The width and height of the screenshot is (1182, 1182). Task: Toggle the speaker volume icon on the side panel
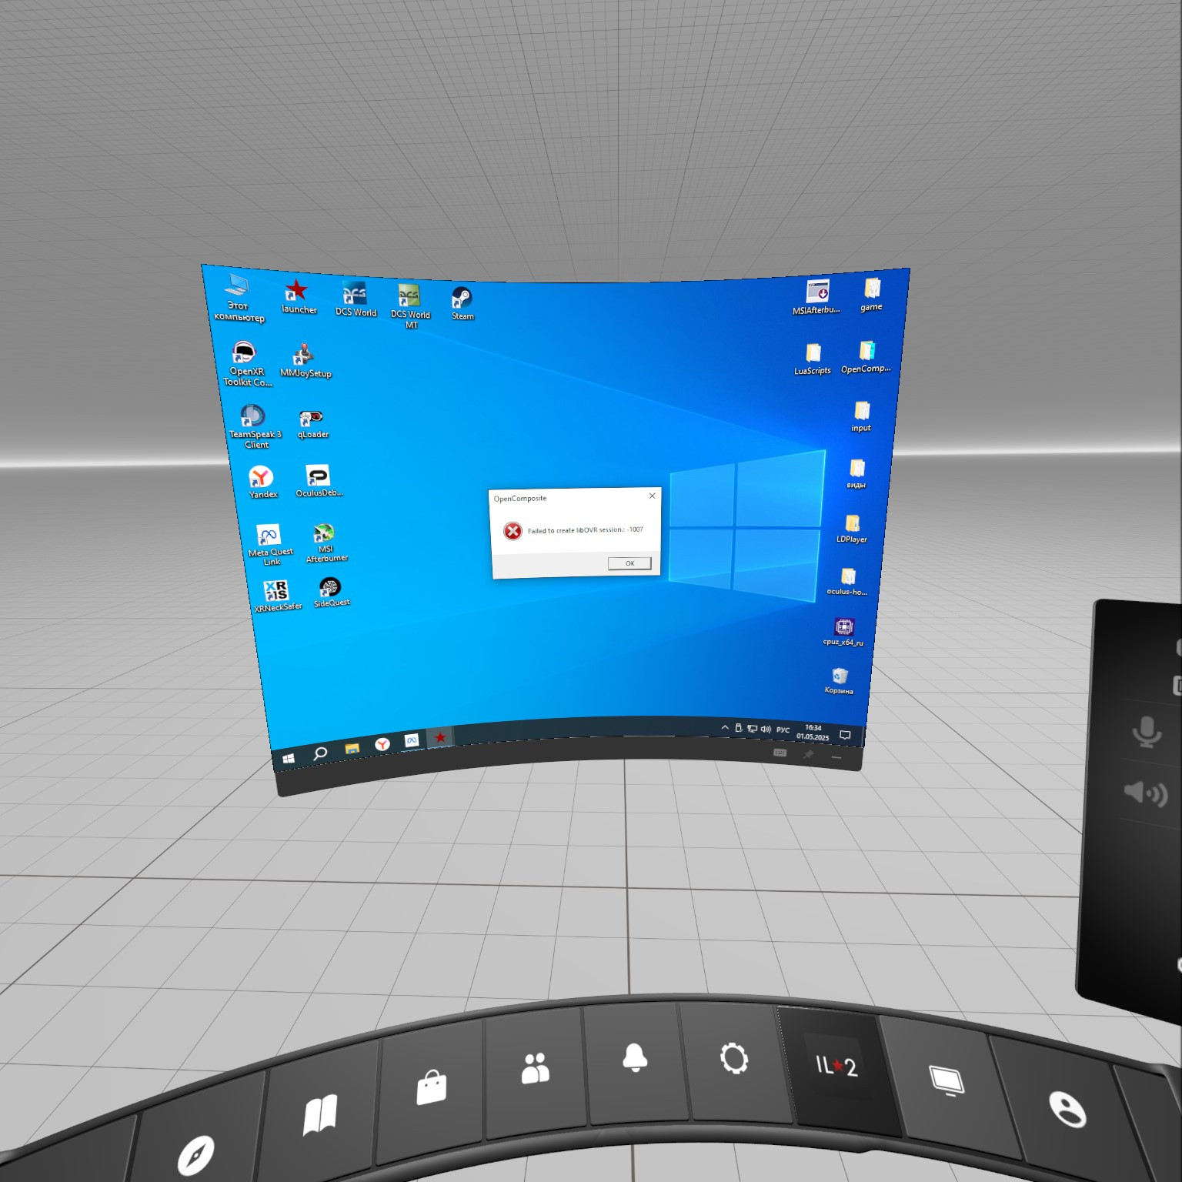pyautogui.click(x=1146, y=793)
